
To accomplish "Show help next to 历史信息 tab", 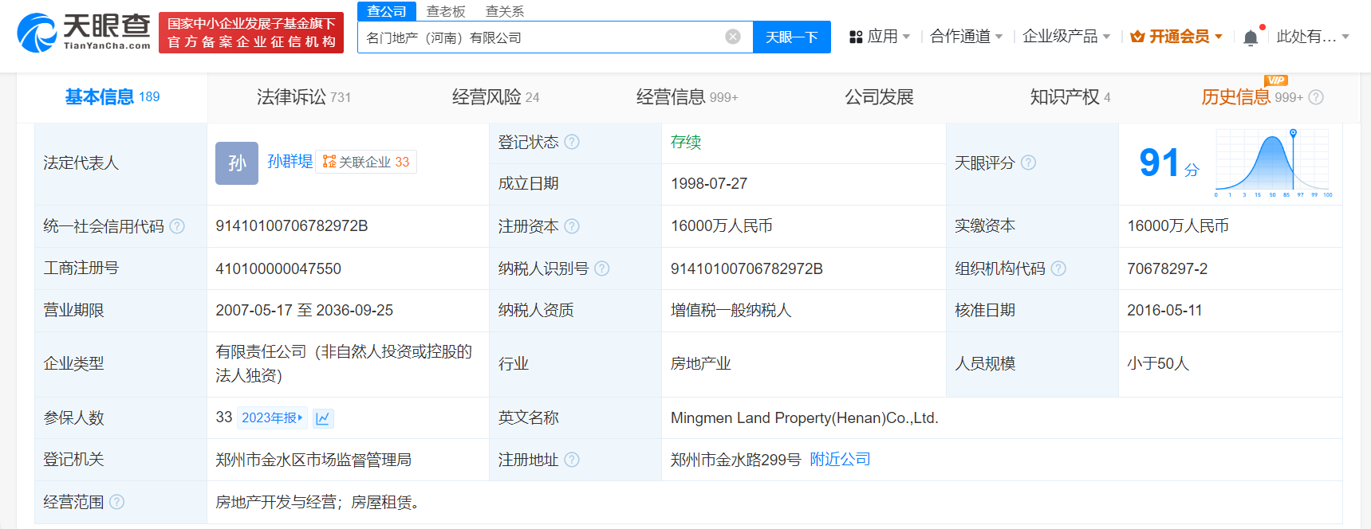I will (1316, 97).
